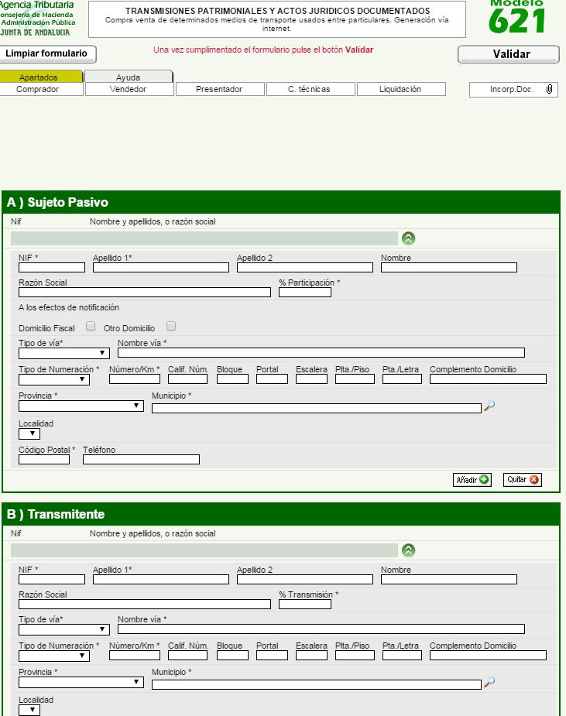This screenshot has width=566, height=716.
Task: Open Sujeto Pasivo Tipo de vía dropdown
Action: tap(64, 353)
